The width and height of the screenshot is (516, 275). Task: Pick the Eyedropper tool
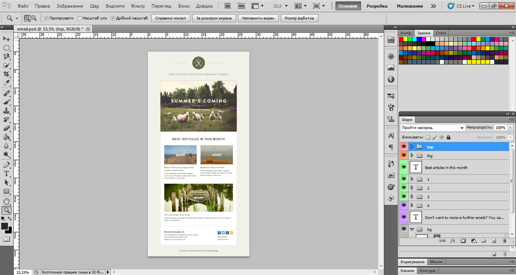coord(6,83)
